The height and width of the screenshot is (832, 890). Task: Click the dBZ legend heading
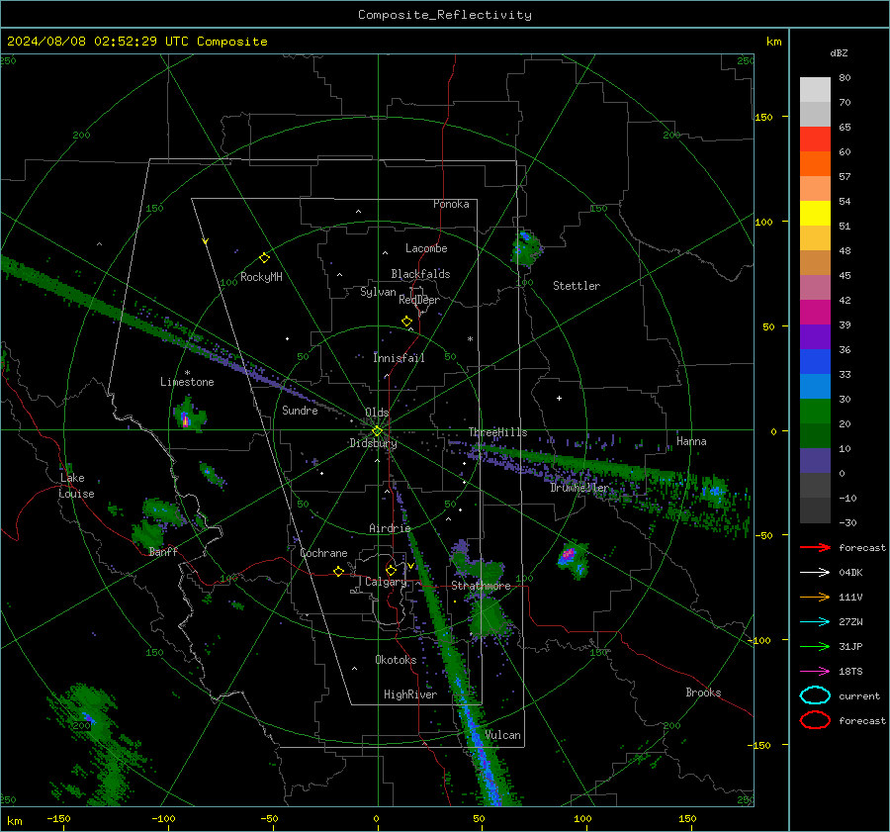coord(839,52)
